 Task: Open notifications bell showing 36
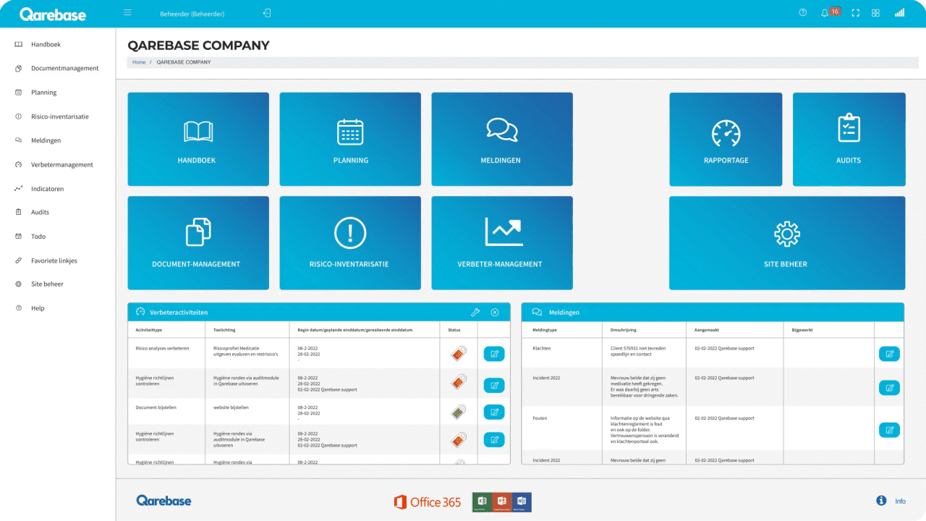click(829, 12)
